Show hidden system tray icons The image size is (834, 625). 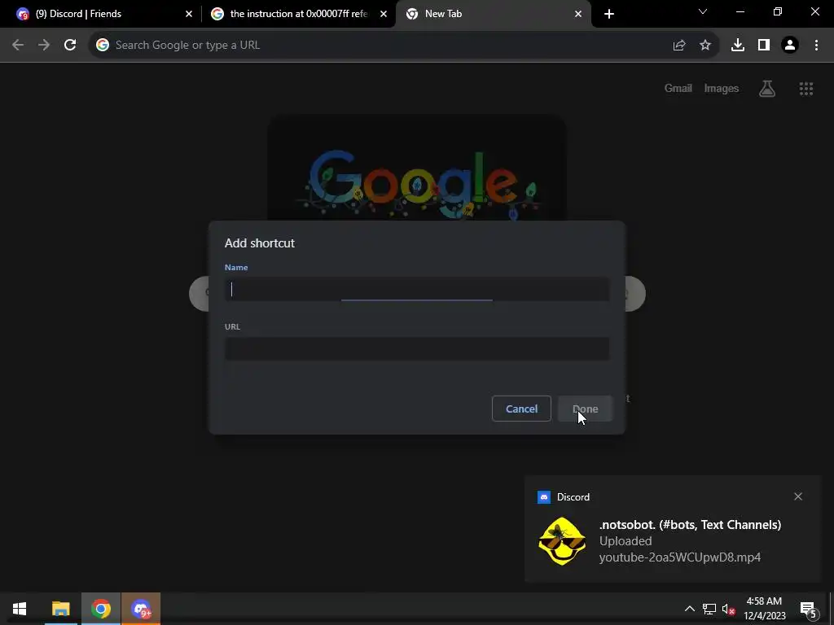click(689, 609)
